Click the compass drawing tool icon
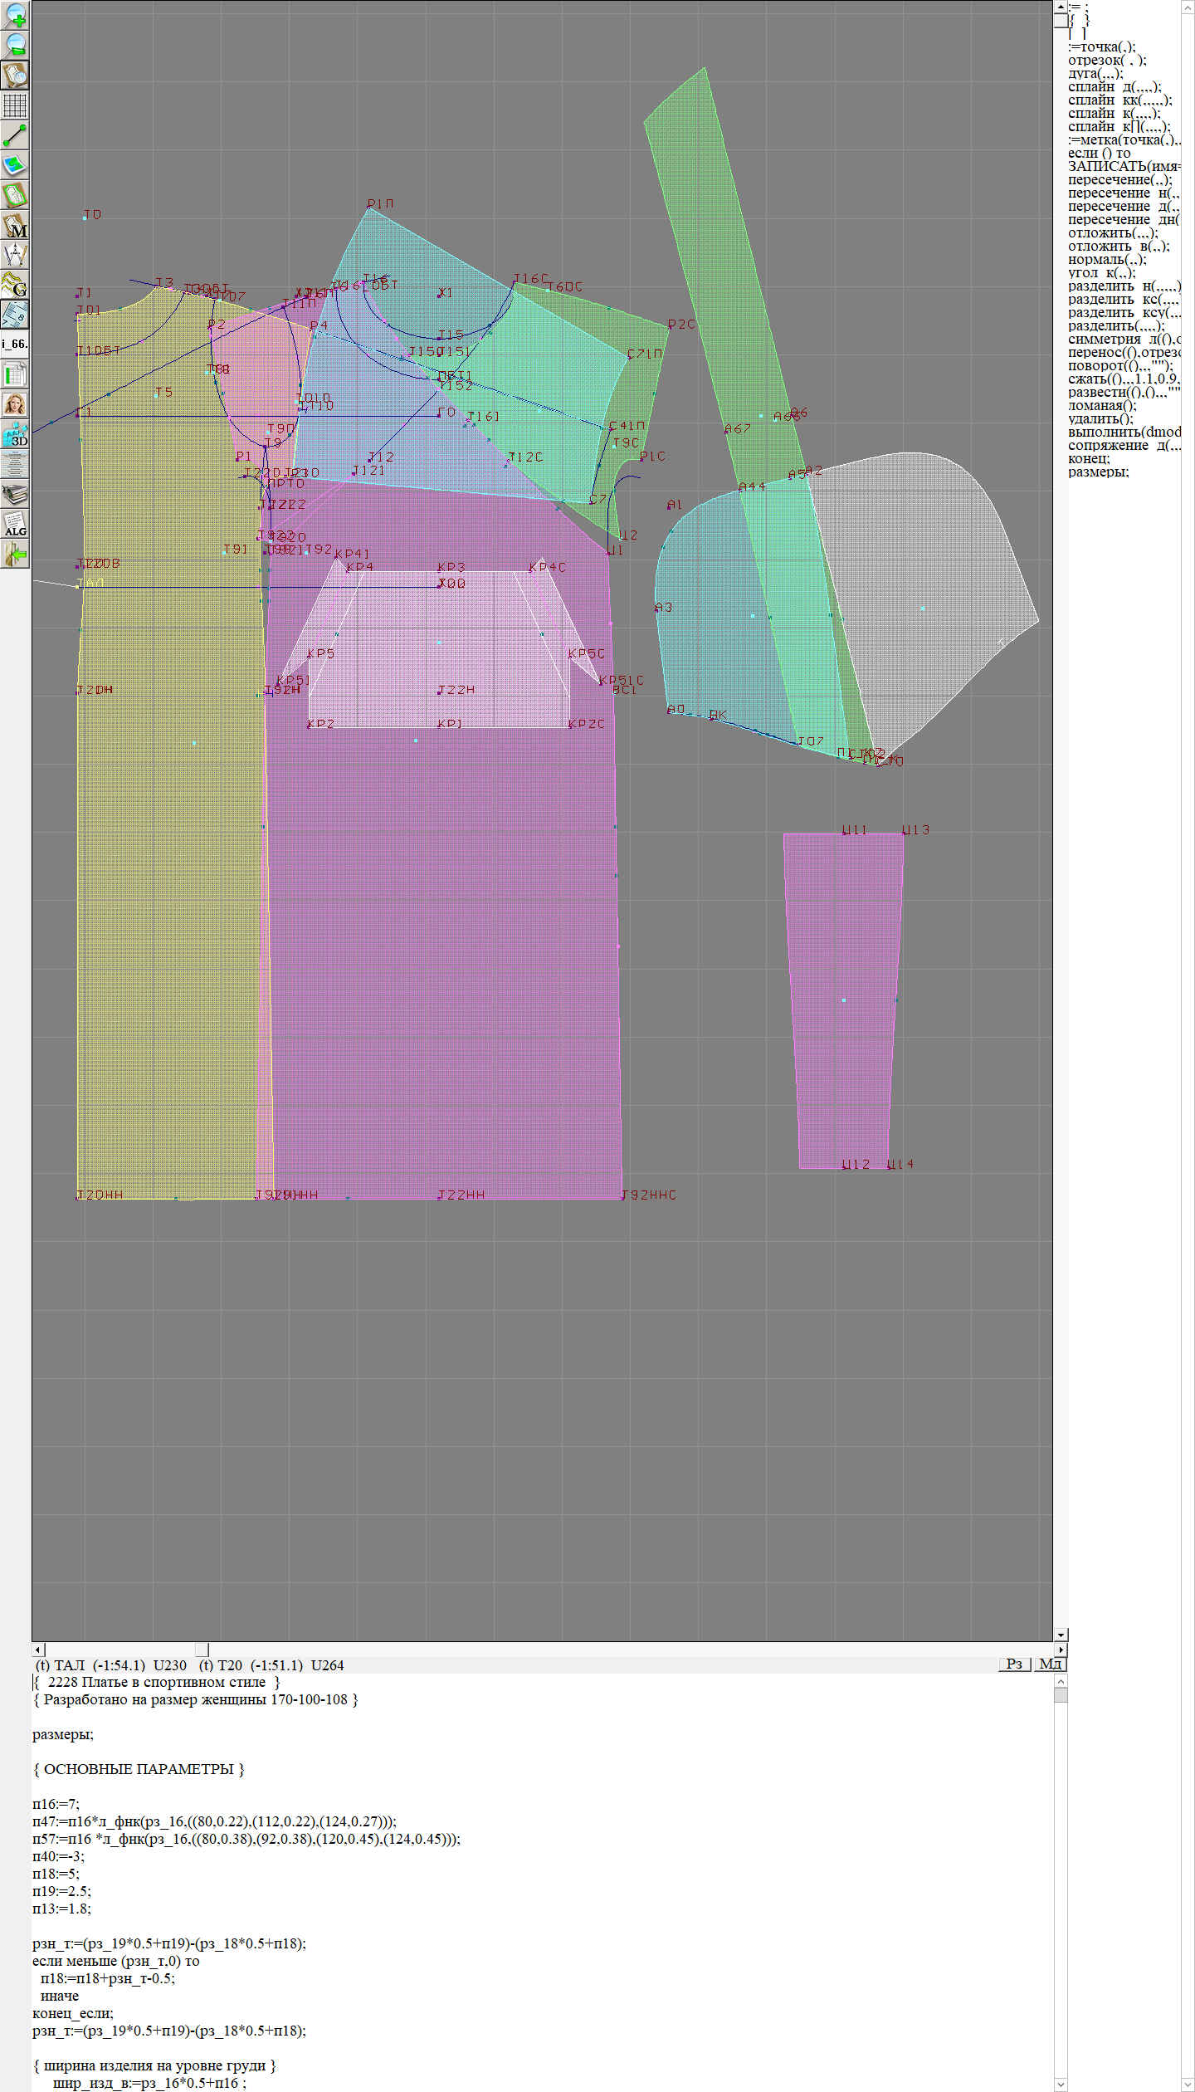This screenshot has height=2092, width=1195. pyautogui.click(x=15, y=255)
